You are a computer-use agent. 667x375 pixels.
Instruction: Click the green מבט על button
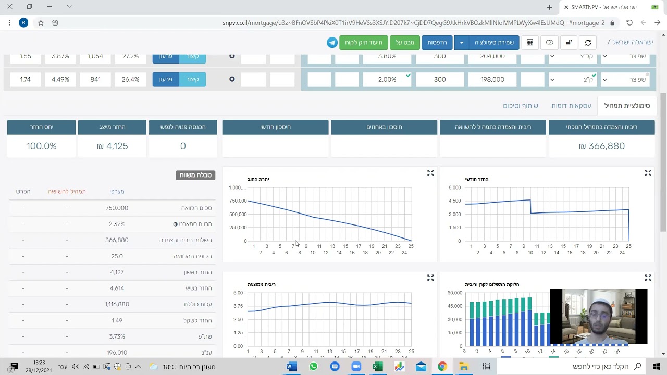(x=404, y=43)
